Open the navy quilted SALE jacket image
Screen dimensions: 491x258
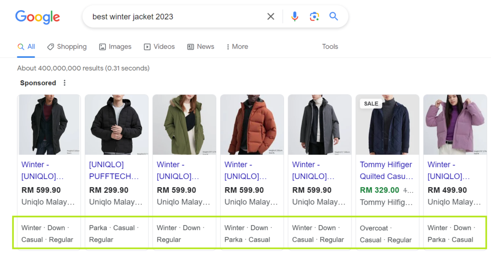387,125
